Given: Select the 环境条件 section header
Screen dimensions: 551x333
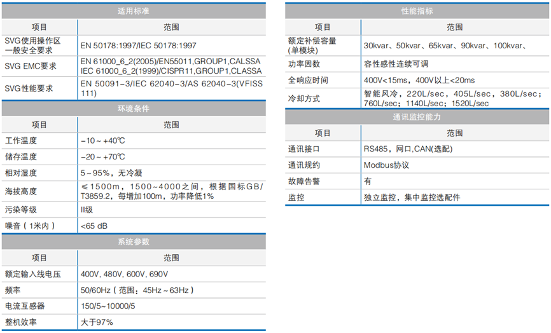Looking at the screenshot, I should click(x=134, y=108).
